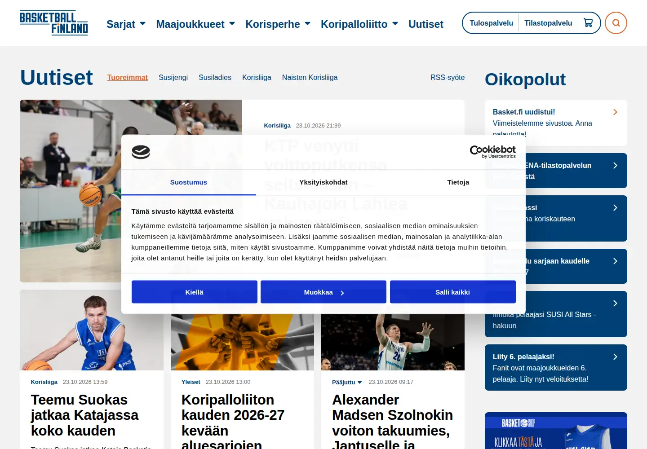The image size is (647, 449).
Task: Open Tilastopalvelu link
Action: [x=548, y=23]
